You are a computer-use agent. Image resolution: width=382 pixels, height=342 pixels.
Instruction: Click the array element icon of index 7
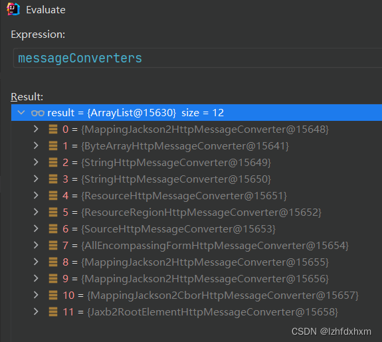point(53,245)
